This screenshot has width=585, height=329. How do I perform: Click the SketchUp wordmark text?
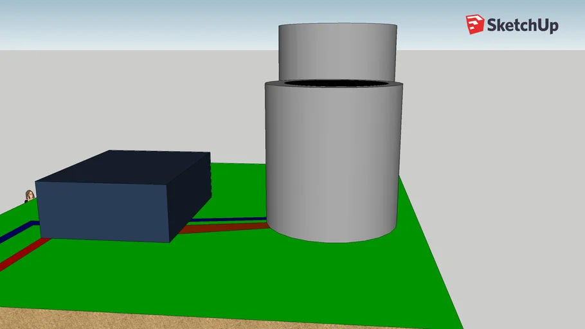522,26
